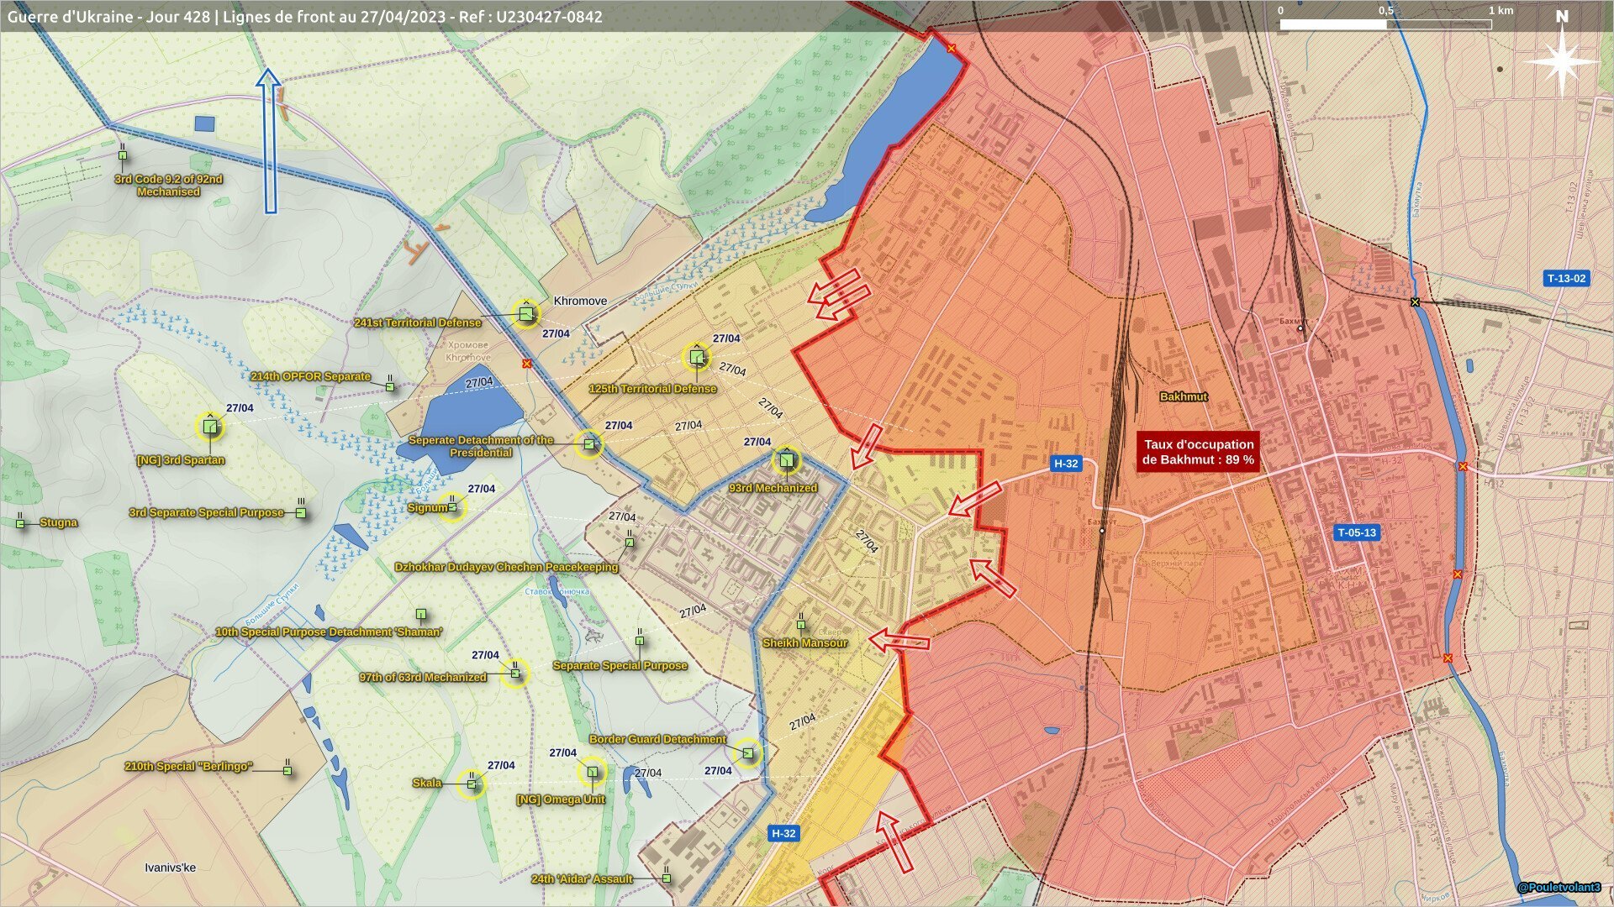Viewport: 1614px width, 907px height.
Task: Click the 97th of 63rd Mechanized icon
Action: point(515,673)
